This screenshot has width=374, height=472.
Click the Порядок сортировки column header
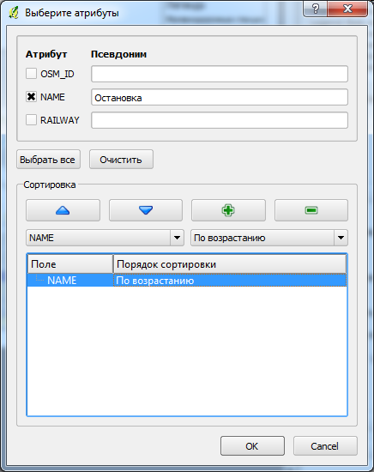230,264
